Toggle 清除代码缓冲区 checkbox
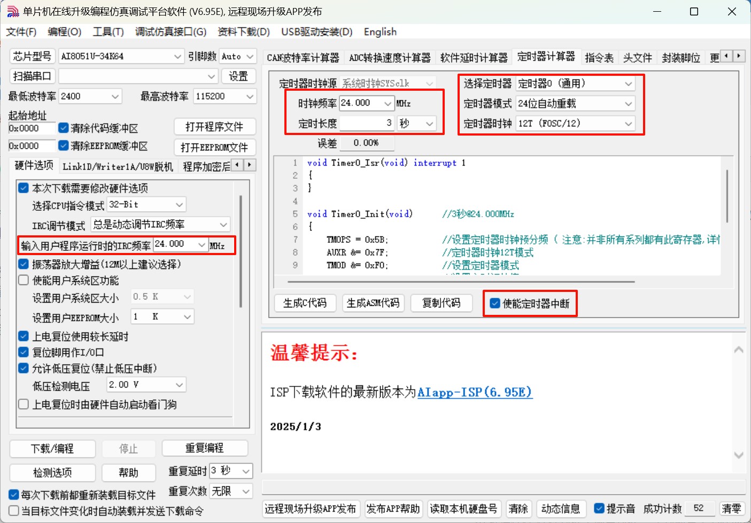This screenshot has width=751, height=523. click(x=64, y=128)
